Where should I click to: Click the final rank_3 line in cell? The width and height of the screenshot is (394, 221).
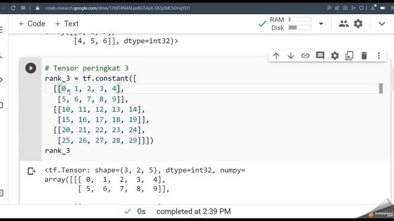(57, 150)
